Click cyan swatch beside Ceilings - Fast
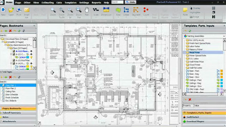The image size is (226, 127). point(222,80)
